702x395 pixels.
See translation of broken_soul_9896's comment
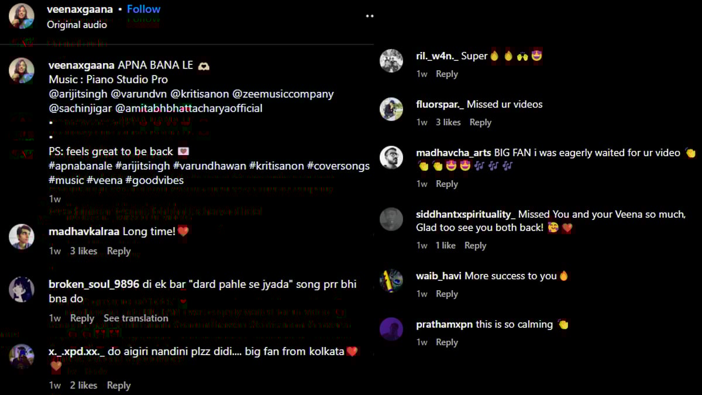pos(136,318)
